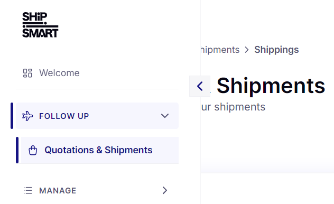Viewport: 334px width, 204px height.
Task: Select the MANAGE menu label
Action: [x=58, y=191]
